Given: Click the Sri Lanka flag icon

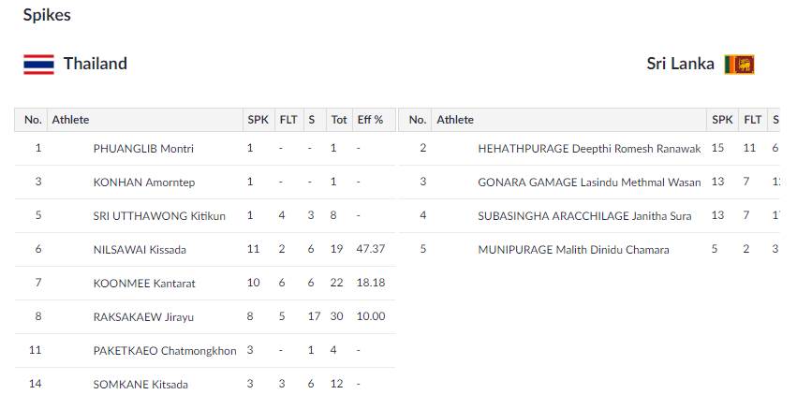Looking at the screenshot, I should [x=739, y=64].
